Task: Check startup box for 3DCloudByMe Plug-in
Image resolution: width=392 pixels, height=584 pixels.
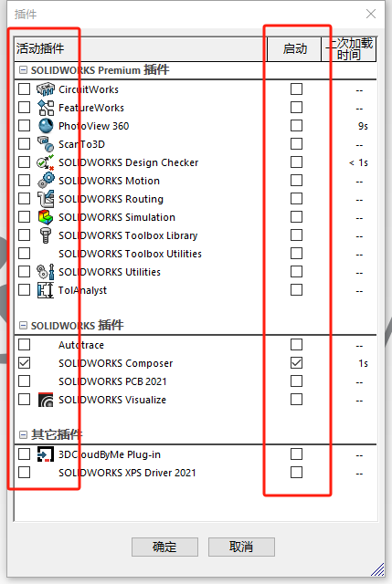Action: point(297,454)
